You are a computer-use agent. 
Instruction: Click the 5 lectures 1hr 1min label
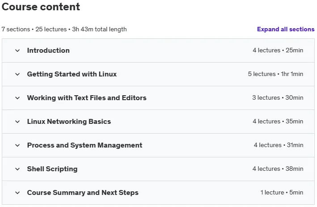click(x=275, y=74)
